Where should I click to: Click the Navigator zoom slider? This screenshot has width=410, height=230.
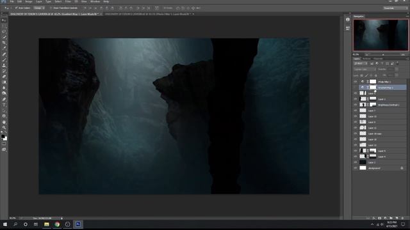click(383, 54)
